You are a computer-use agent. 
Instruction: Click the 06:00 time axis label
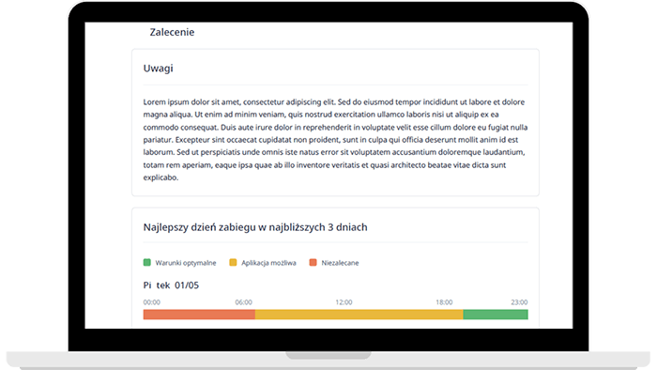(243, 302)
